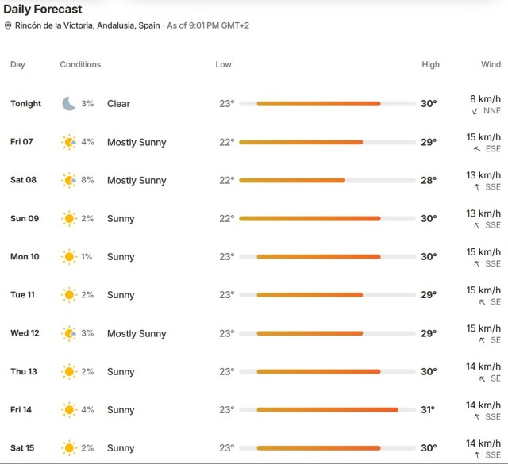Screen dimensions: 508x464
Task: Click the Conditions column header
Action: [80, 64]
